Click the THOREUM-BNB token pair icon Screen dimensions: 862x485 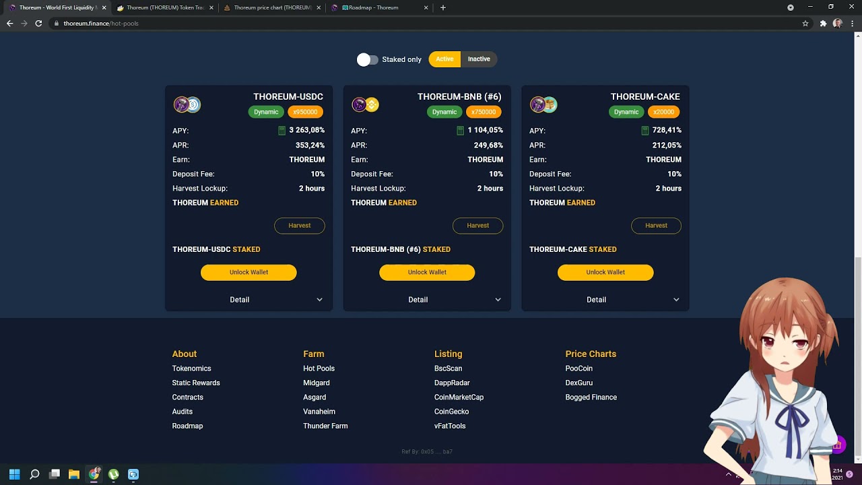tap(366, 104)
